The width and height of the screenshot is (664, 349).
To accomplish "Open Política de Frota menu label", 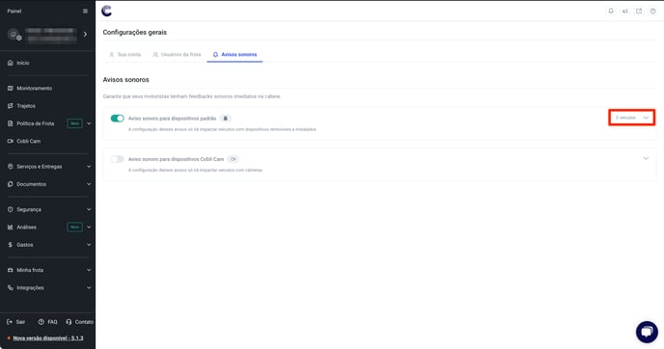I will (35, 123).
